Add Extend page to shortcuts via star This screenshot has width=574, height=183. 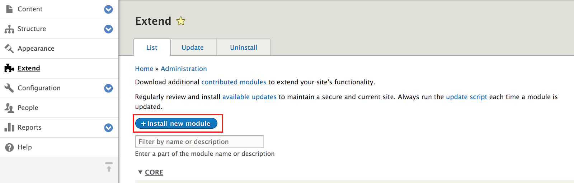click(181, 21)
